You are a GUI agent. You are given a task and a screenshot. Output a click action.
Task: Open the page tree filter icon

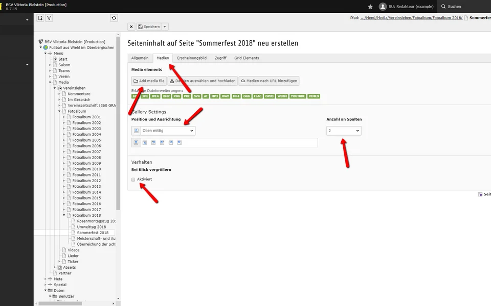coord(49,18)
